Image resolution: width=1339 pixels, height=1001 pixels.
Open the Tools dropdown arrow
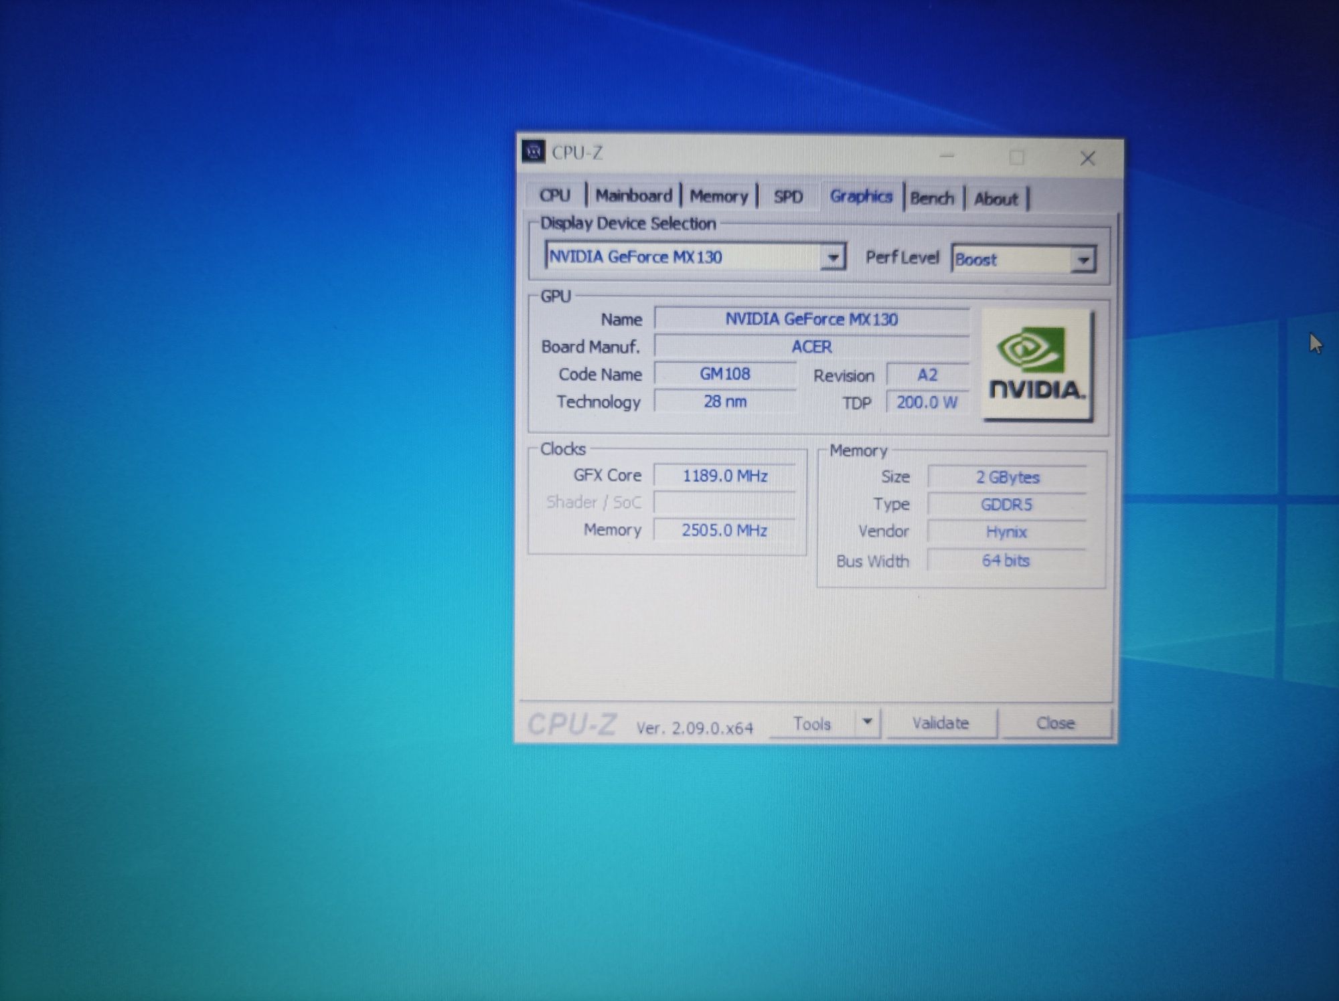tap(867, 723)
